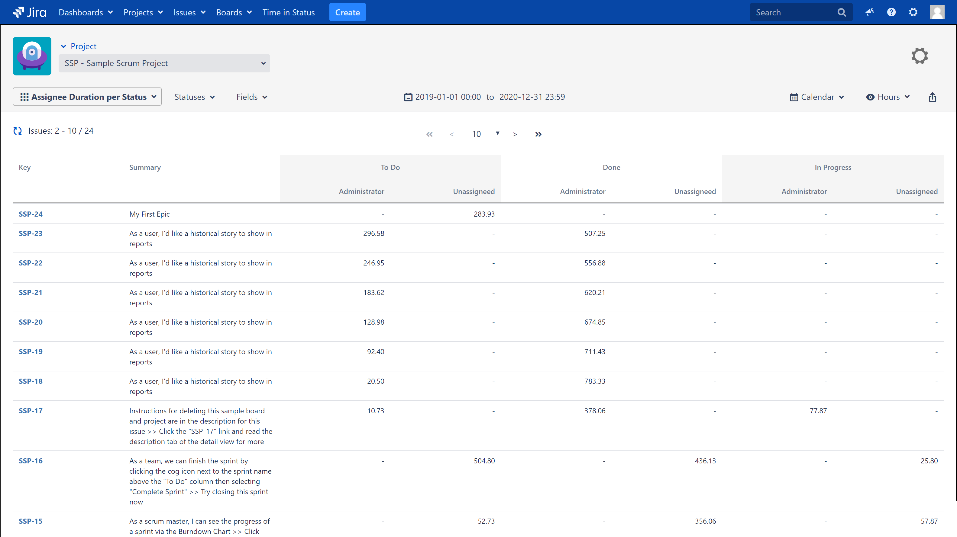Open Jira administration gear in navbar
This screenshot has height=537, width=957.
[x=913, y=12]
